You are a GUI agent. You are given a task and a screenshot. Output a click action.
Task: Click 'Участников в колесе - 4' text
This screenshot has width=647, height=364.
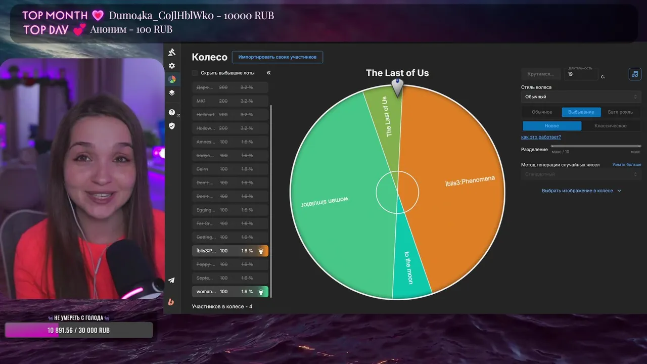[x=222, y=306]
